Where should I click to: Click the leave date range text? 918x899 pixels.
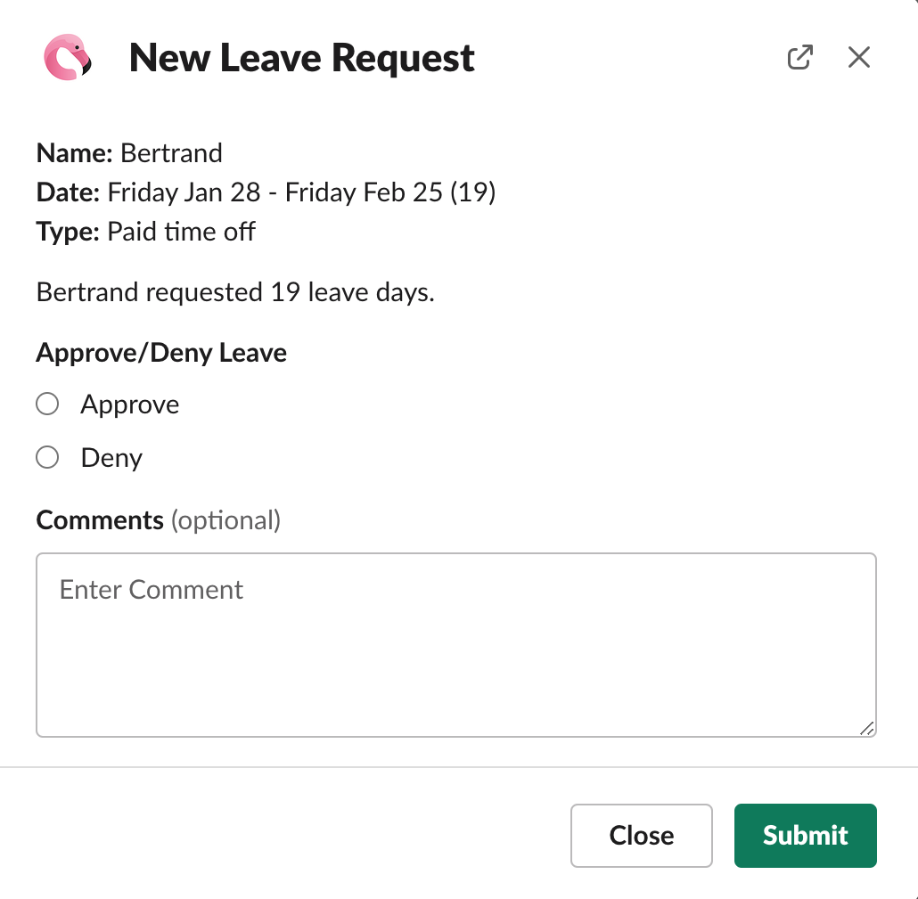301,192
